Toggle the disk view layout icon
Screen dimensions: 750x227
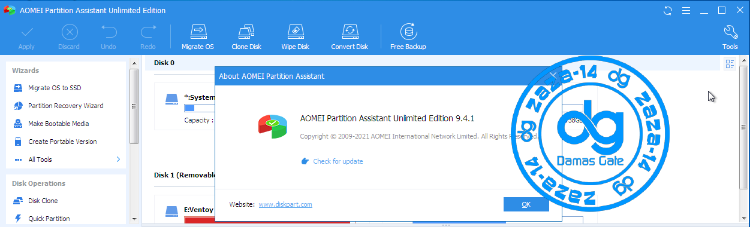(x=730, y=64)
